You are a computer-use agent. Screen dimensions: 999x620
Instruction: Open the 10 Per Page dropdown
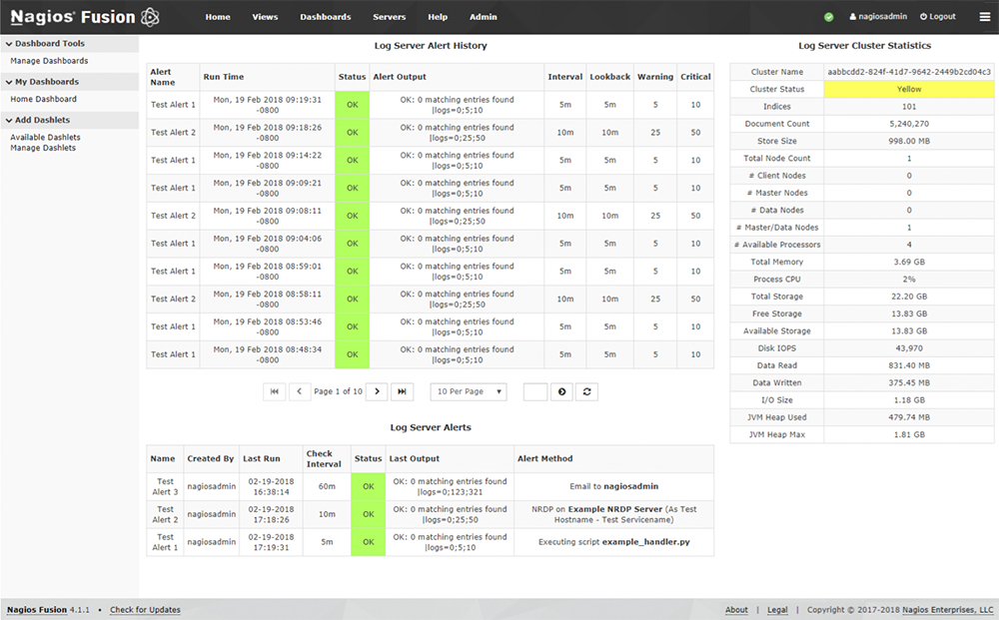469,392
